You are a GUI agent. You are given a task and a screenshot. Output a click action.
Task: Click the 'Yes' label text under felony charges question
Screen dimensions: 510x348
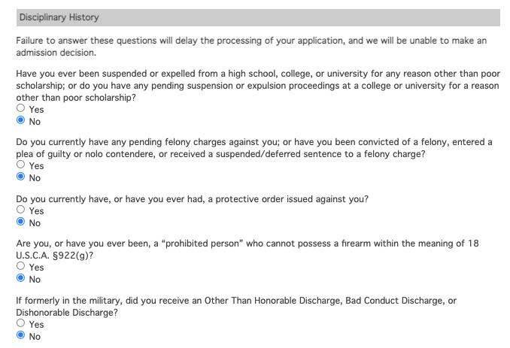[x=36, y=166]
